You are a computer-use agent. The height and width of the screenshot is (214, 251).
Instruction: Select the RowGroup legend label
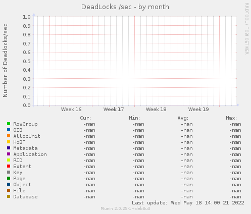click(25, 124)
